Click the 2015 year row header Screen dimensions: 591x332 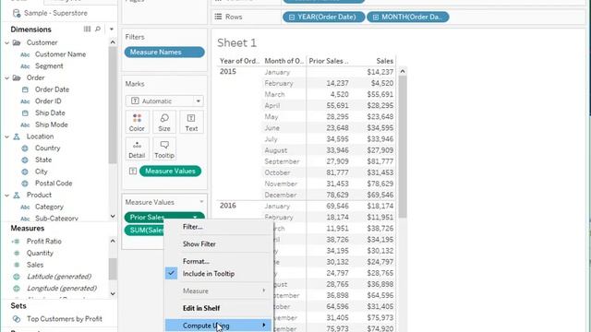coord(228,72)
